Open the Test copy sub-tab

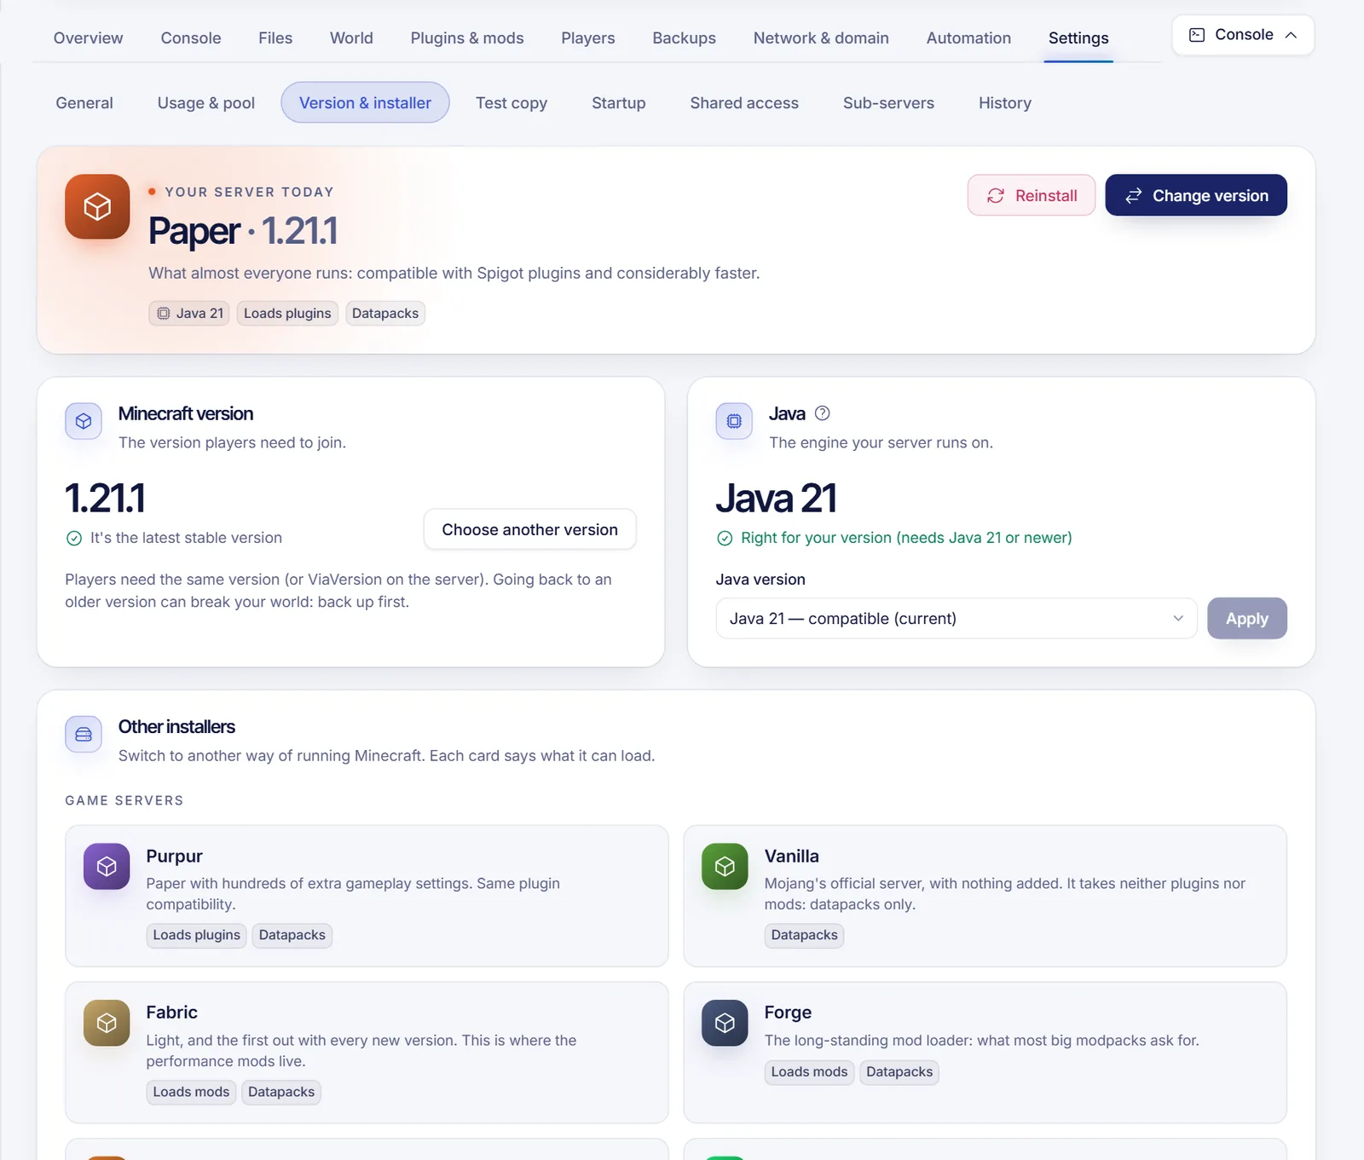pyautogui.click(x=511, y=103)
